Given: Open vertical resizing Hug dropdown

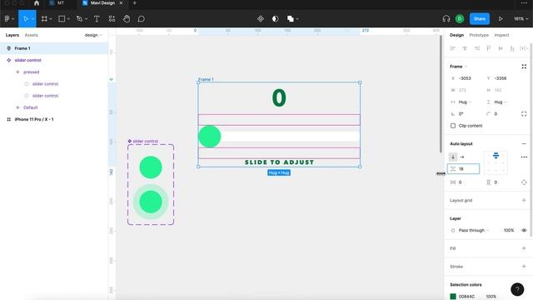Looking at the screenshot, I should click(x=501, y=102).
